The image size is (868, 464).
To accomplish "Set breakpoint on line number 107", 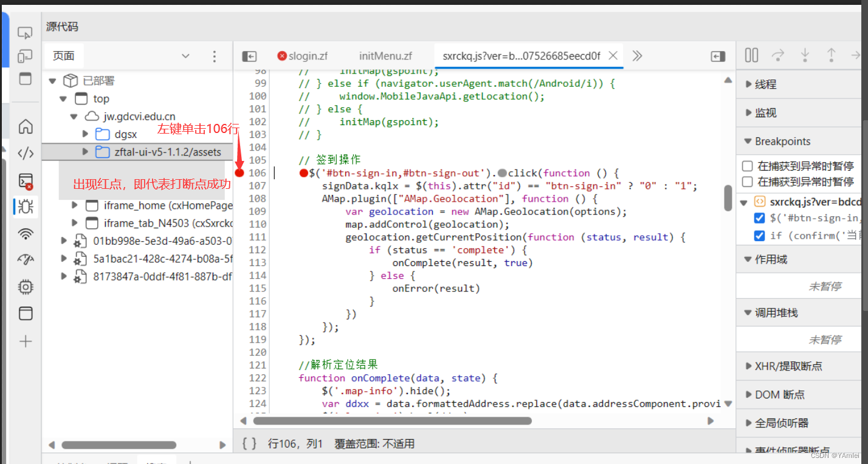I will pyautogui.click(x=258, y=186).
